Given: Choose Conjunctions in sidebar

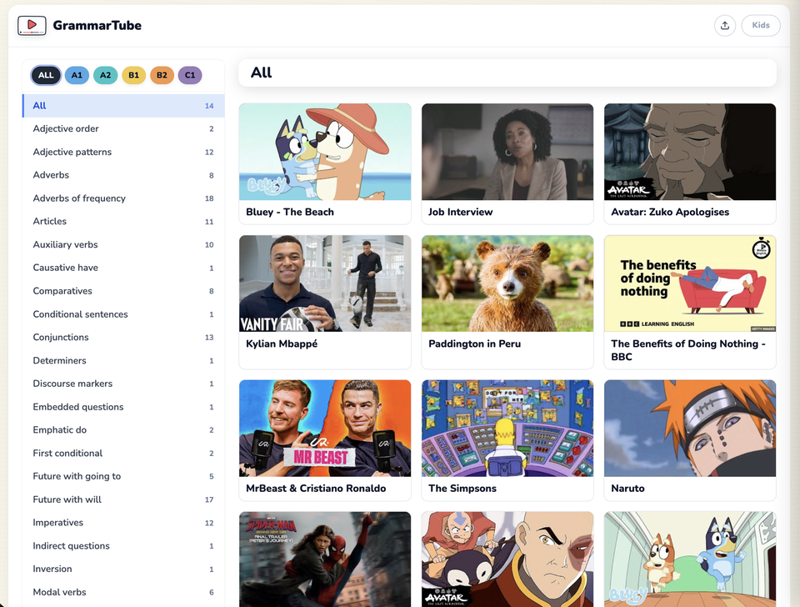Looking at the screenshot, I should tap(123, 337).
